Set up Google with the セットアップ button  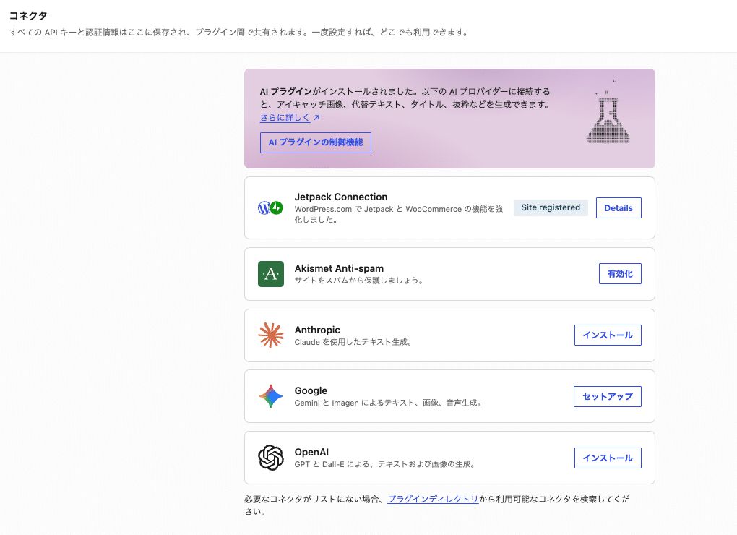tap(607, 396)
